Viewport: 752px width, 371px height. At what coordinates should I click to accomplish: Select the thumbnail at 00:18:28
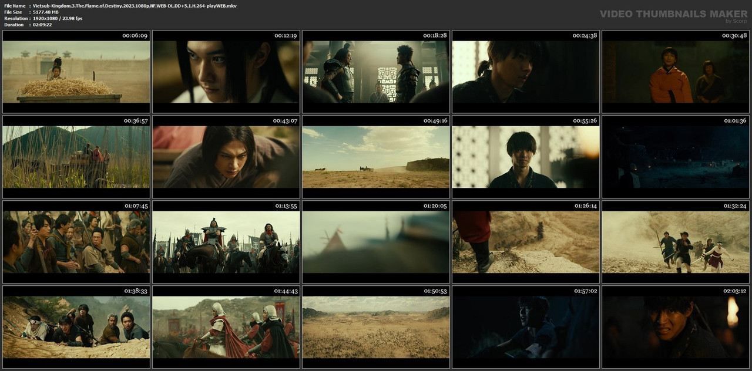pos(376,72)
